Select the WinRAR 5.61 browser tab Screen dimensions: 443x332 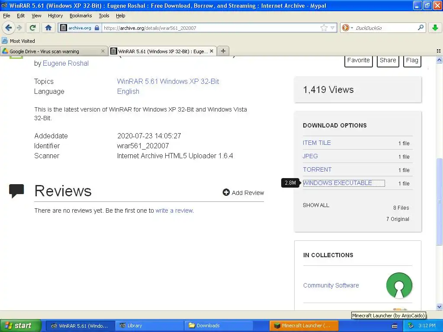pyautogui.click(x=163, y=51)
